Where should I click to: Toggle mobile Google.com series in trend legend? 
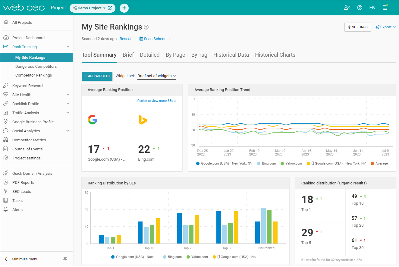(336, 163)
